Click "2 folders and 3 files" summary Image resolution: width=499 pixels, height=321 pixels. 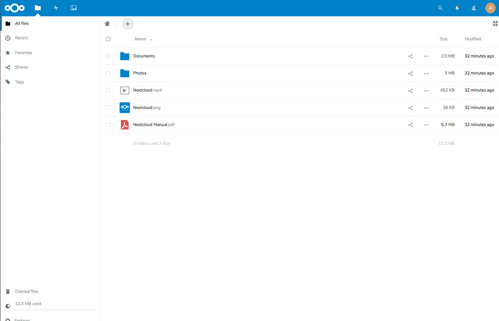(x=152, y=143)
